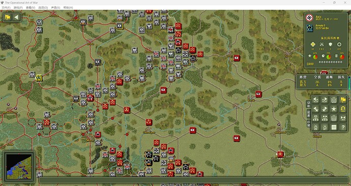Click the star with left arrow previous-unit icon
The image size is (351, 186).
tap(315, 109)
